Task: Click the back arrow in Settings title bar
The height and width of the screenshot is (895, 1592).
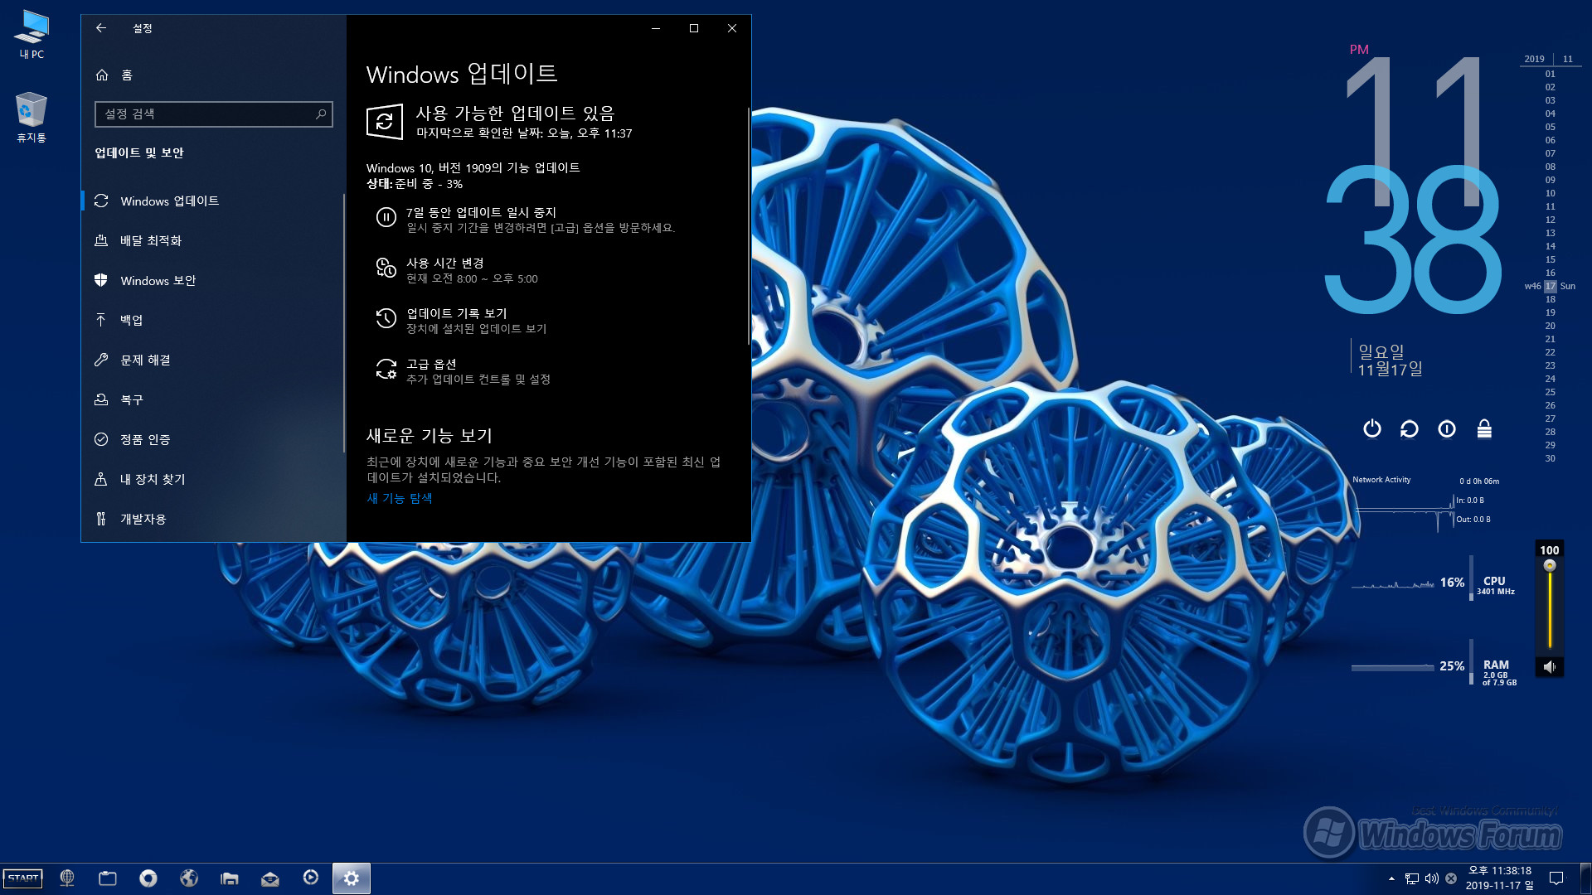Action: [101, 28]
